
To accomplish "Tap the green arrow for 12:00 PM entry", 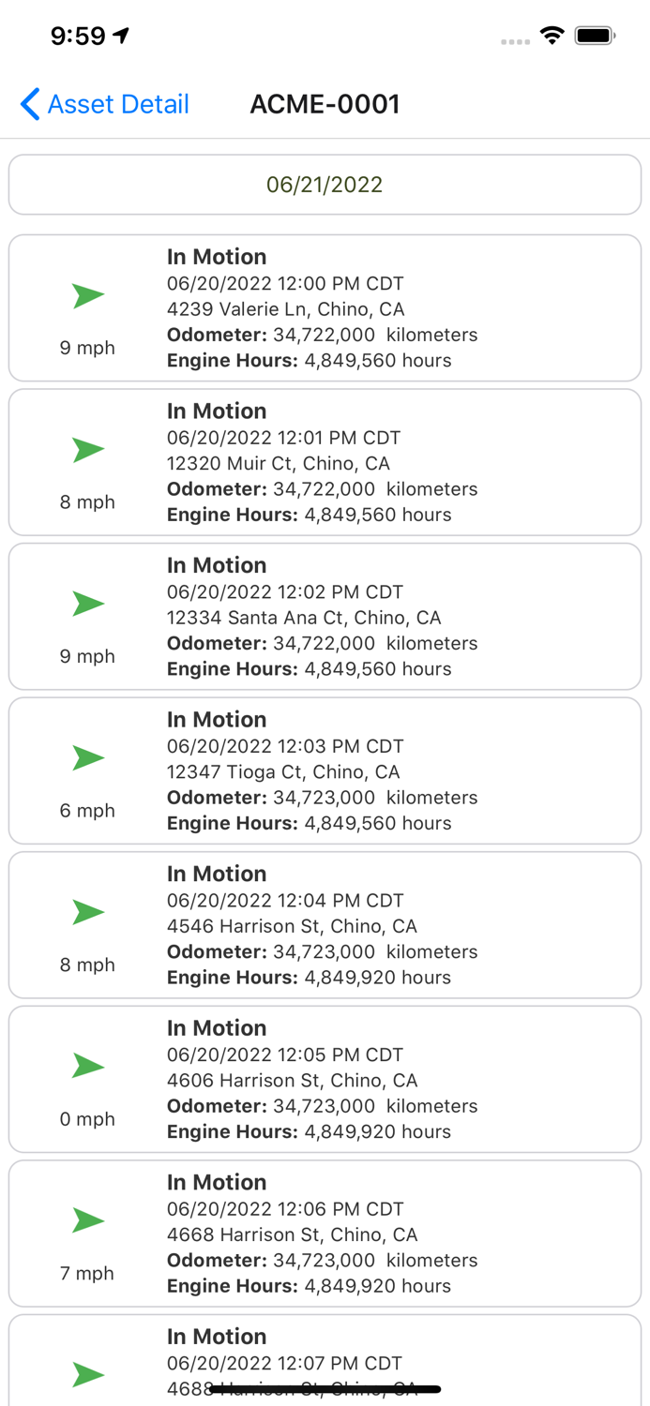I will 88,295.
